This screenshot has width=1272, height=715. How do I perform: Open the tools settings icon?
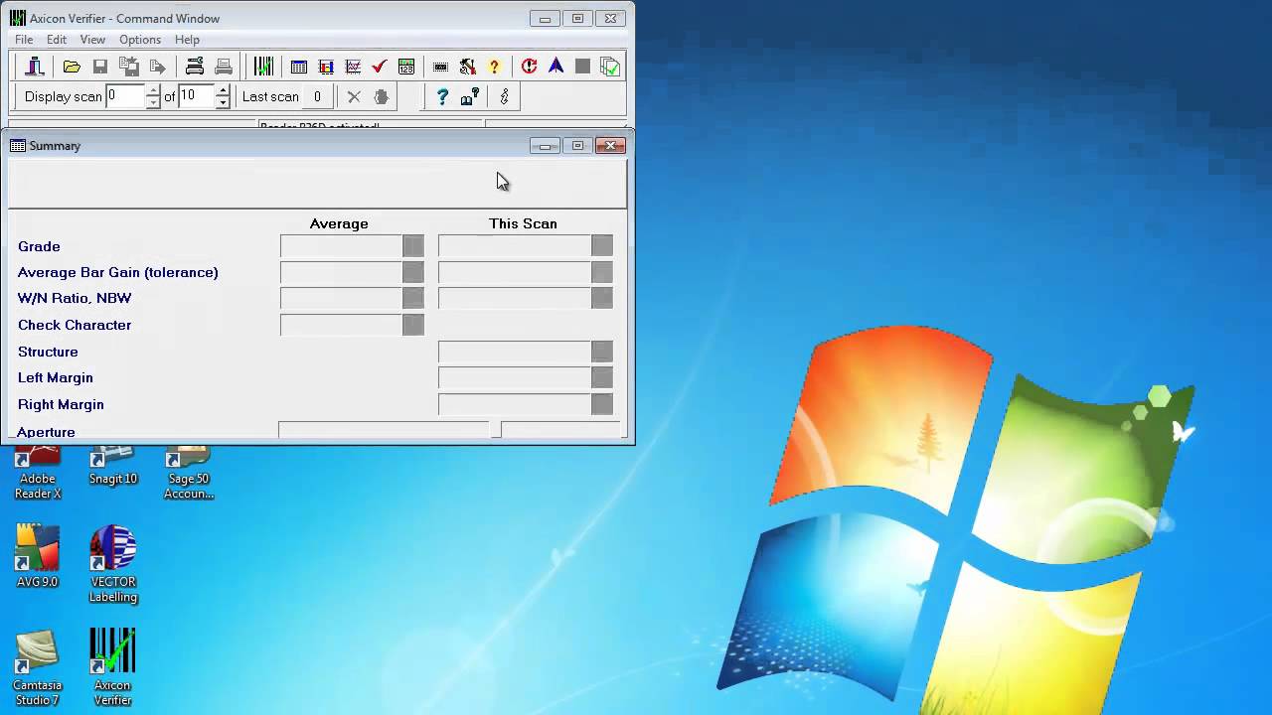click(x=467, y=67)
